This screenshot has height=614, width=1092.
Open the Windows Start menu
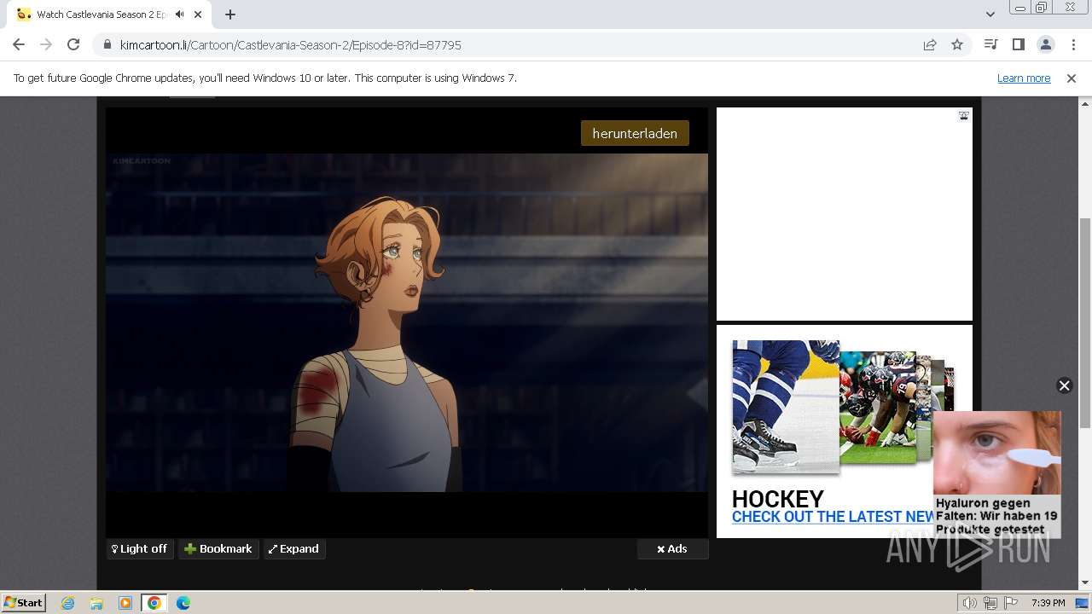coord(23,602)
